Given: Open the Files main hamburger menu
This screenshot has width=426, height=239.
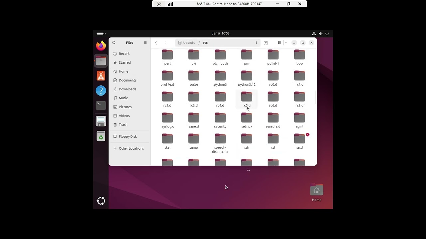Looking at the screenshot, I should point(145,42).
